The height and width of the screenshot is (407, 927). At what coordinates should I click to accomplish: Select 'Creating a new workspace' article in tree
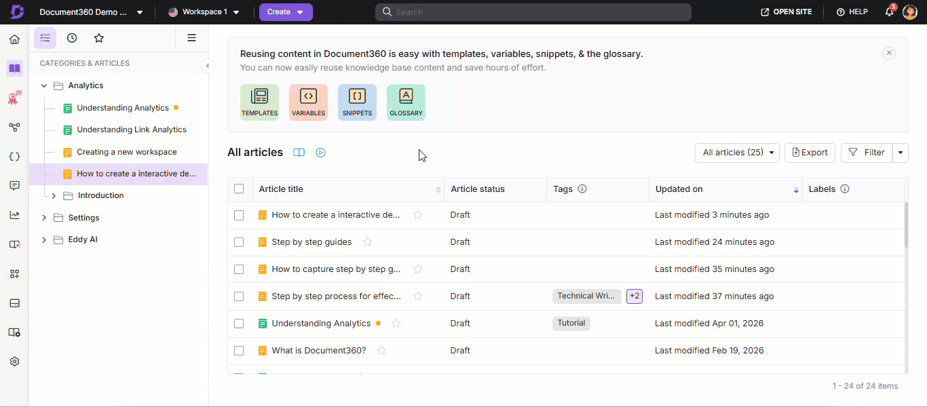[x=127, y=152]
